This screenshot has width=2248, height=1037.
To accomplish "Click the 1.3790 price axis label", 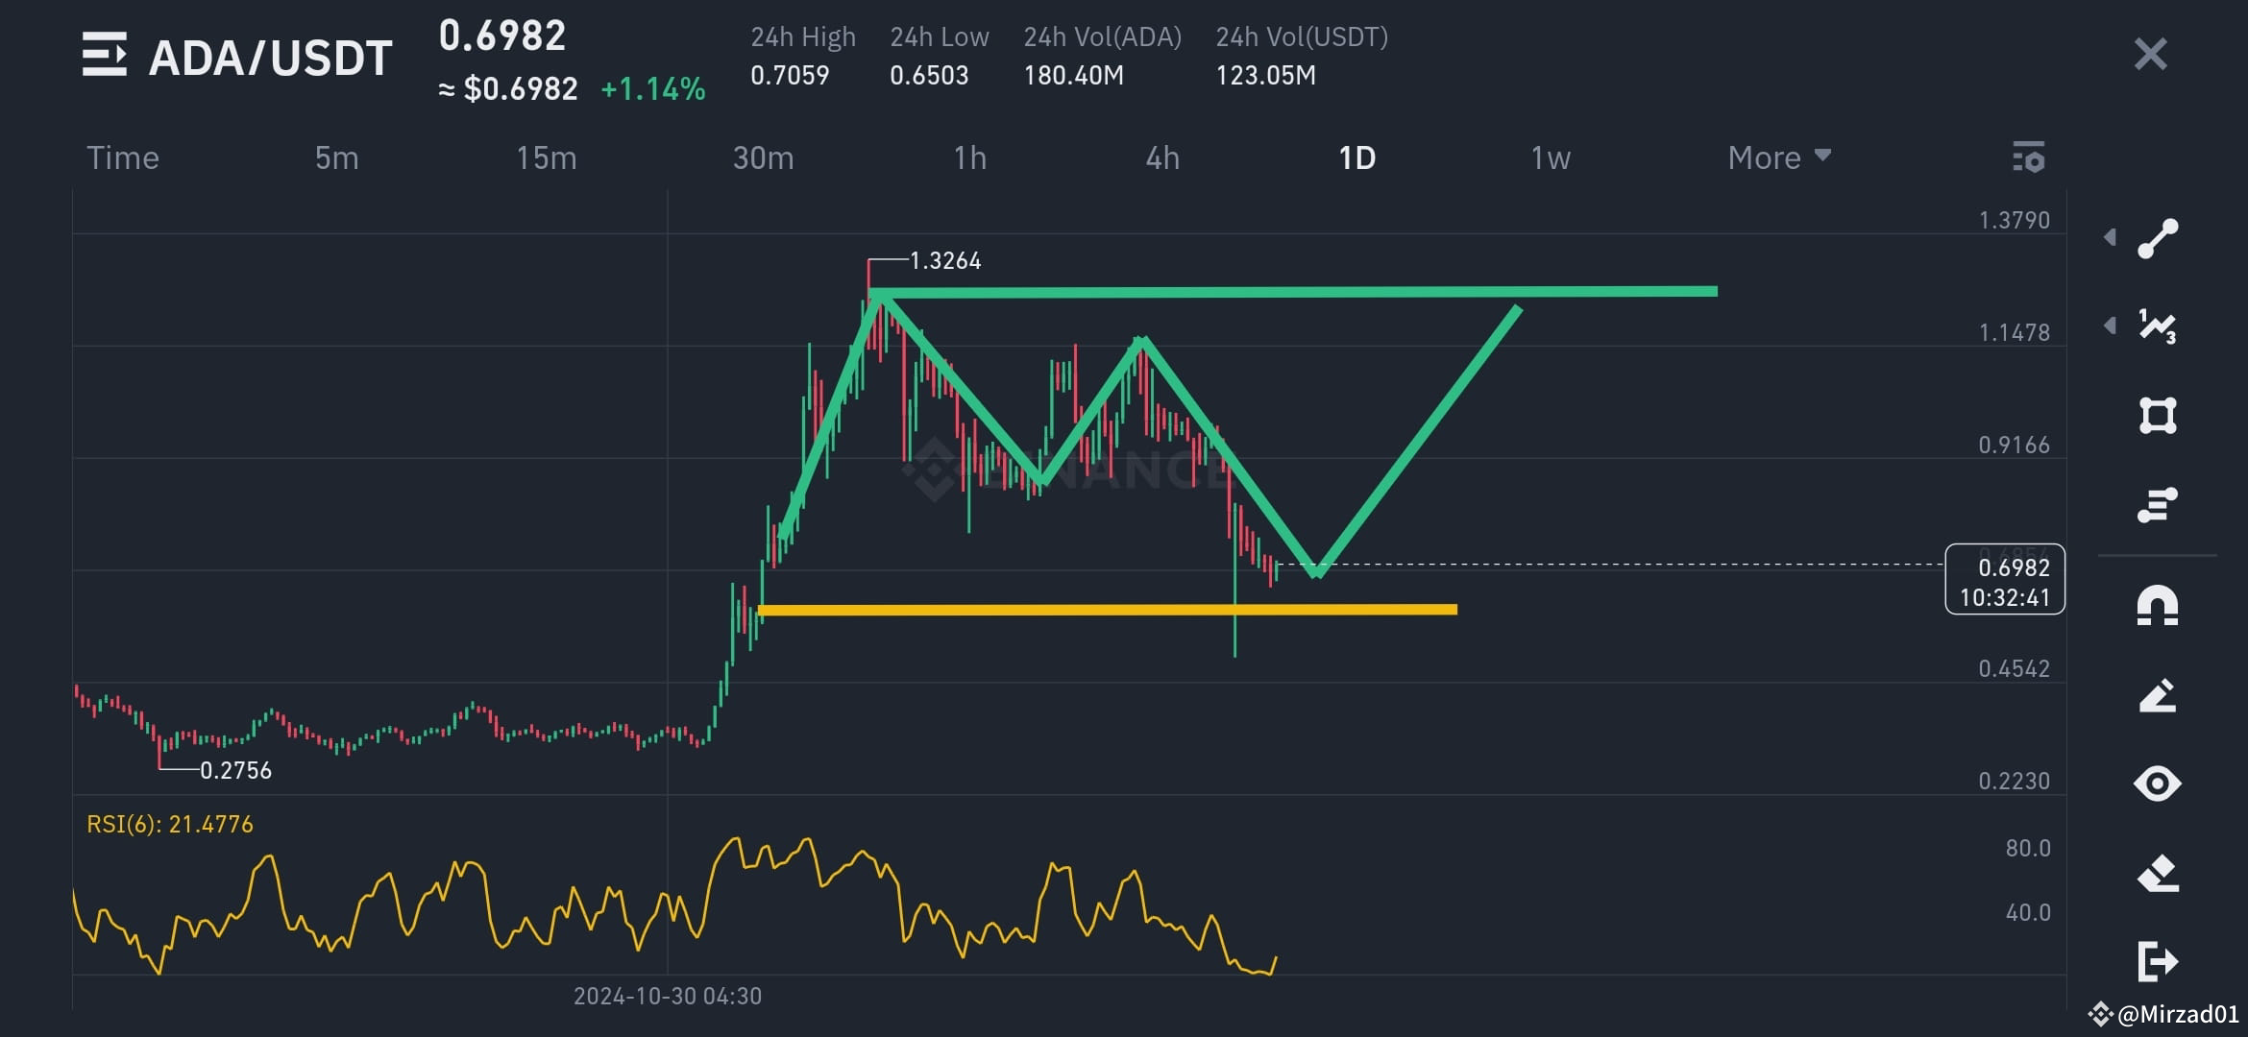I will tap(2015, 220).
